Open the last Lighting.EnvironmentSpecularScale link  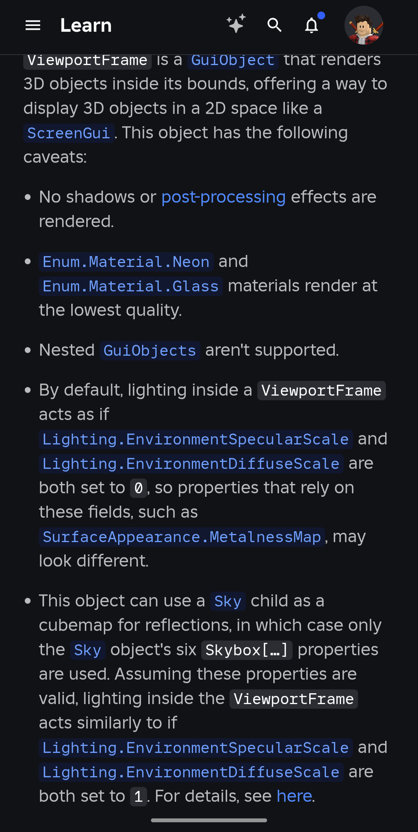pos(195,748)
